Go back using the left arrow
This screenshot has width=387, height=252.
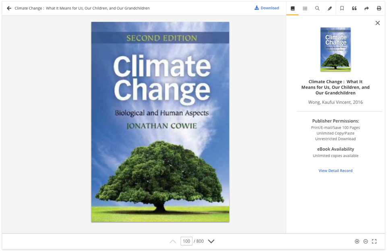click(9, 8)
